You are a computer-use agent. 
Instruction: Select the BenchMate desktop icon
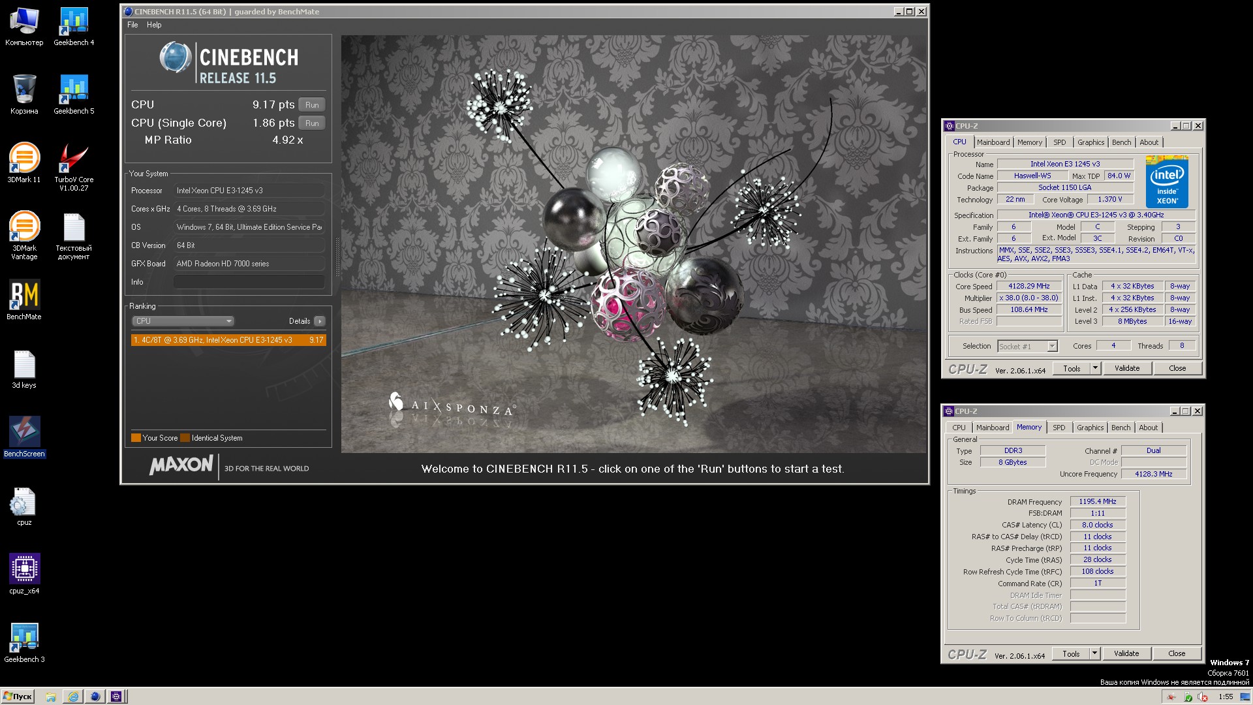click(24, 300)
